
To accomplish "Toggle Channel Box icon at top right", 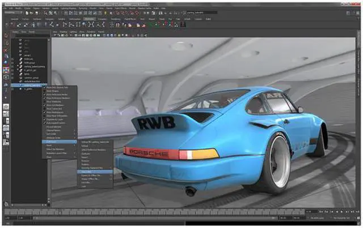I will pyautogui.click(x=358, y=13).
